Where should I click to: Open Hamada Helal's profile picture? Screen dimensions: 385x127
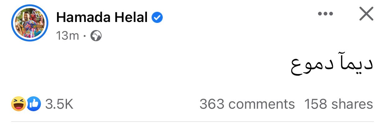coord(30,24)
